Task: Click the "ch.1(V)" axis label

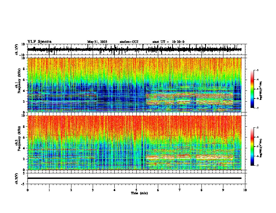Action: 17,49
